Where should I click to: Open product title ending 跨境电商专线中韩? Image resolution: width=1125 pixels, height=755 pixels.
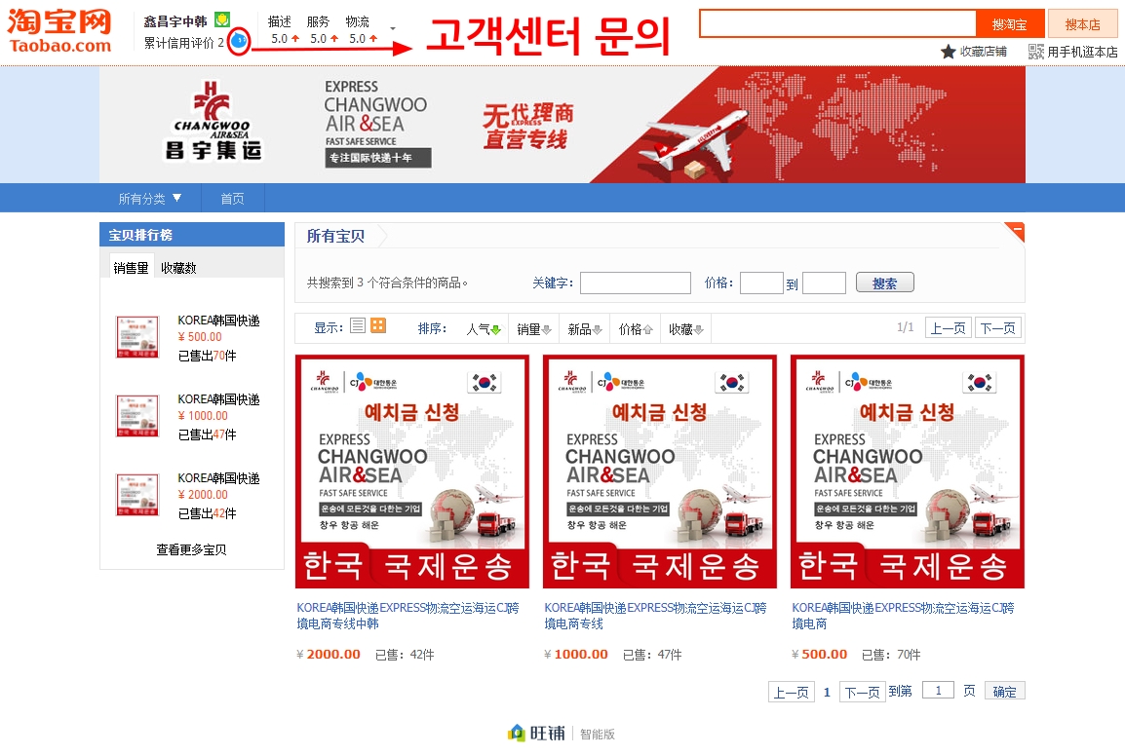pyautogui.click(x=407, y=616)
